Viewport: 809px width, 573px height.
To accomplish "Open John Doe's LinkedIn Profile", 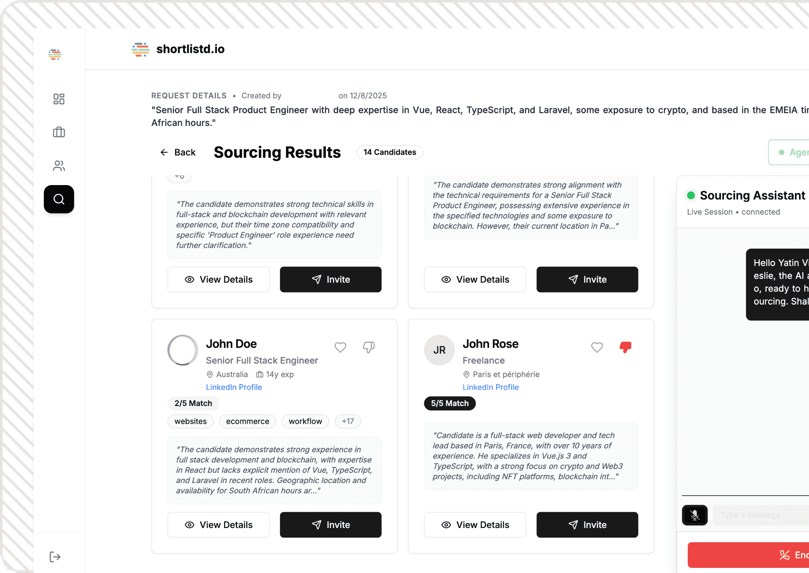I will (x=234, y=387).
